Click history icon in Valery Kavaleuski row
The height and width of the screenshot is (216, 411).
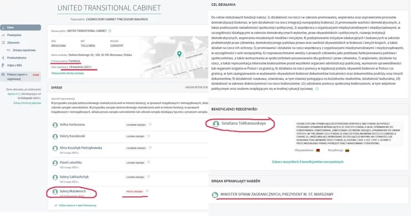point(148,136)
